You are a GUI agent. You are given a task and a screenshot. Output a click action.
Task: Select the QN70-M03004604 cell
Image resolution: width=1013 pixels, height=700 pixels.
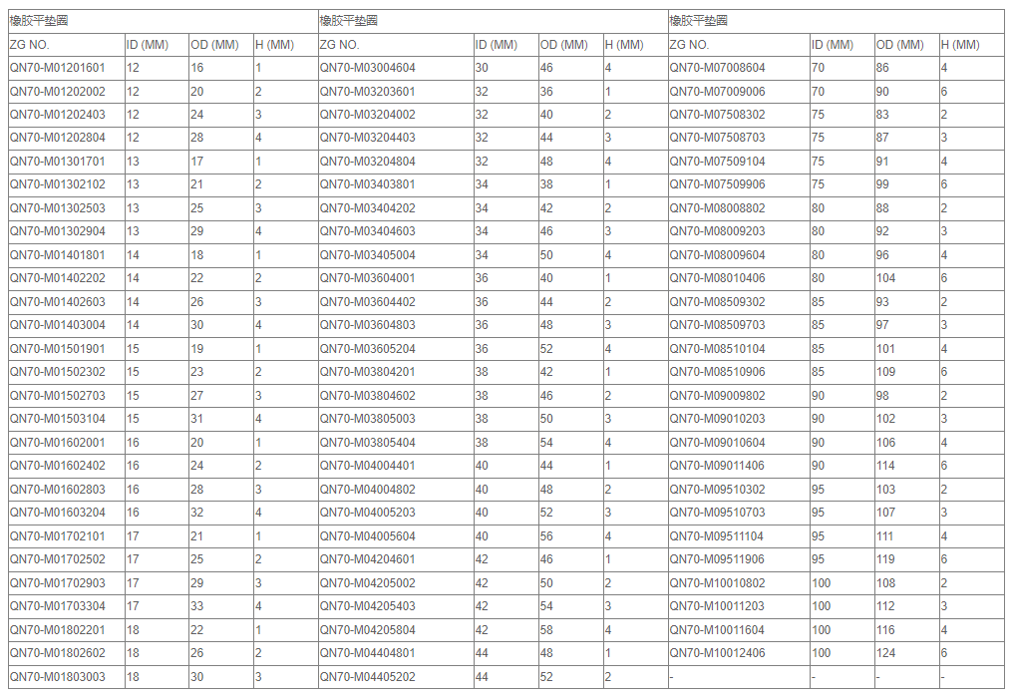tap(367, 68)
